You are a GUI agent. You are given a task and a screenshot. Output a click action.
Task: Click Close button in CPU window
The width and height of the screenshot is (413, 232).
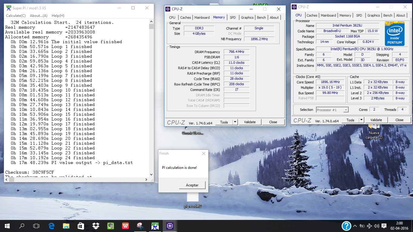point(399,120)
